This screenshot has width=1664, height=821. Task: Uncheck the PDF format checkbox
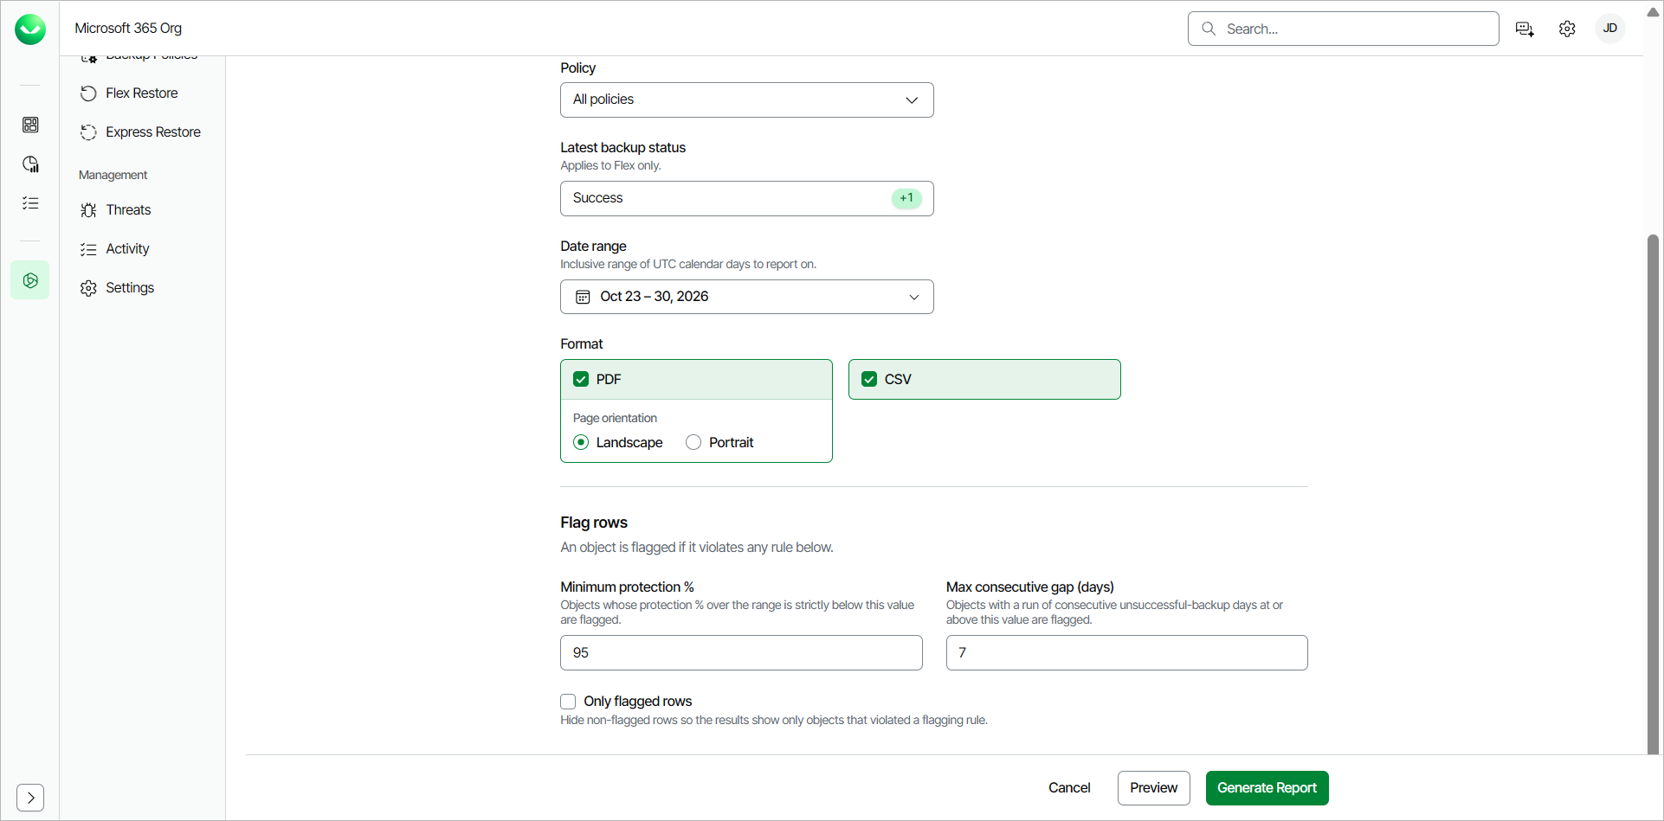pos(581,379)
